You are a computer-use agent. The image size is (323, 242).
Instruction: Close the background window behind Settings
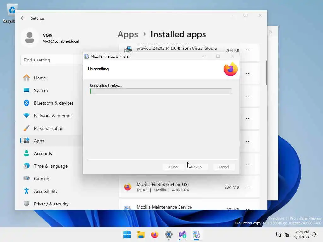pos(271,32)
